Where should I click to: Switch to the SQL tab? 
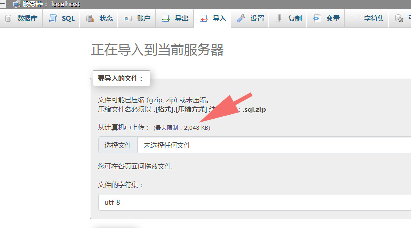[61, 18]
